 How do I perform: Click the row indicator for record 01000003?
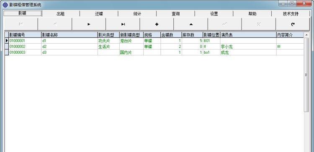coord(7,52)
